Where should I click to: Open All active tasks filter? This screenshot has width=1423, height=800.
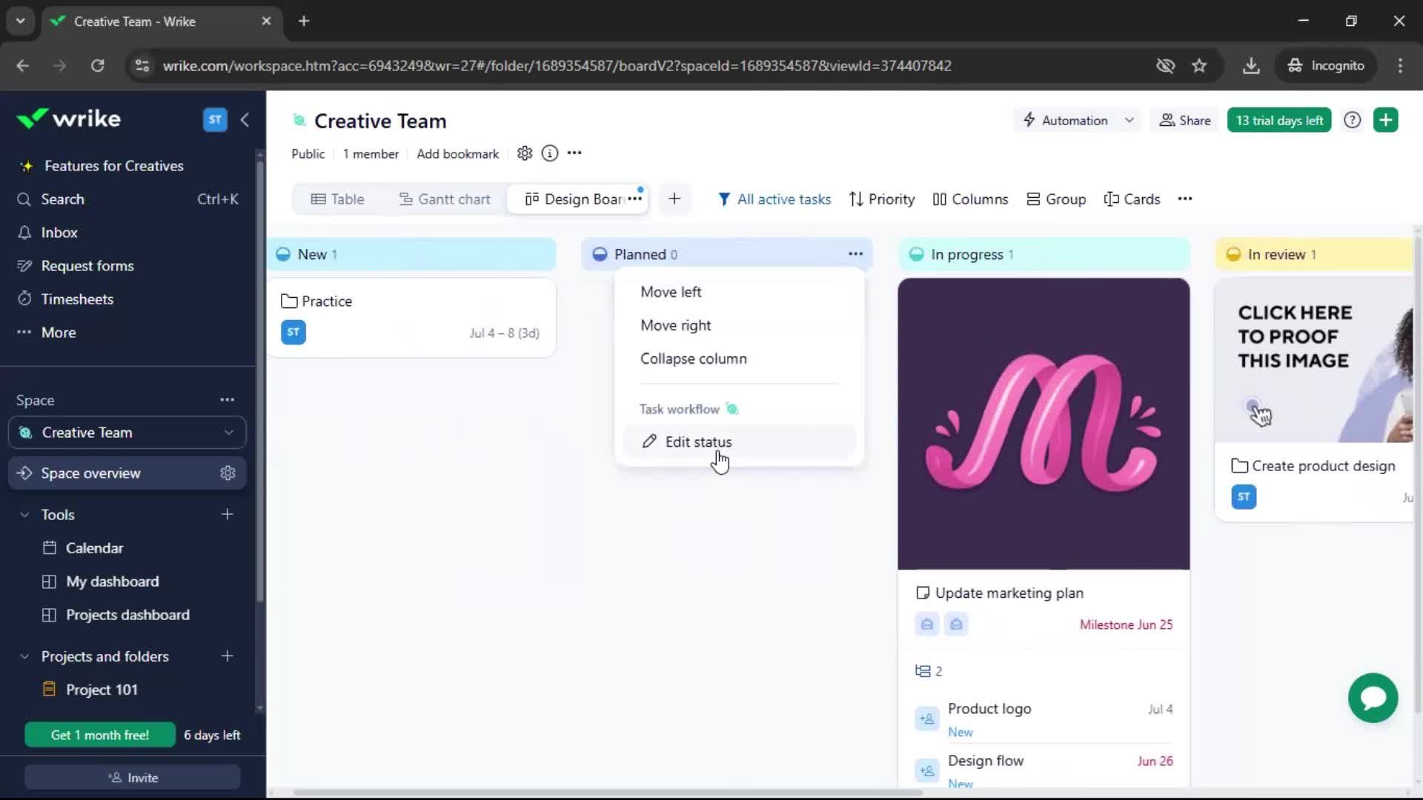(x=774, y=199)
